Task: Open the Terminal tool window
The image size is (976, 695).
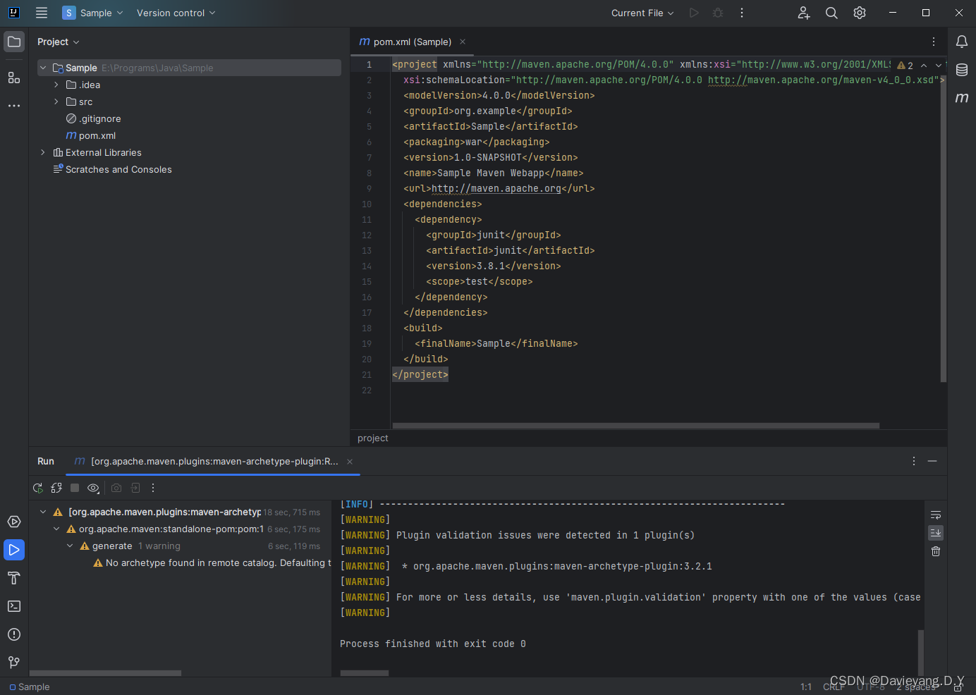Action: pos(14,606)
